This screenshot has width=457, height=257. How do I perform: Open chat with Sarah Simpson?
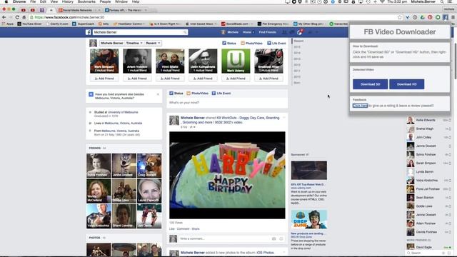(428, 163)
